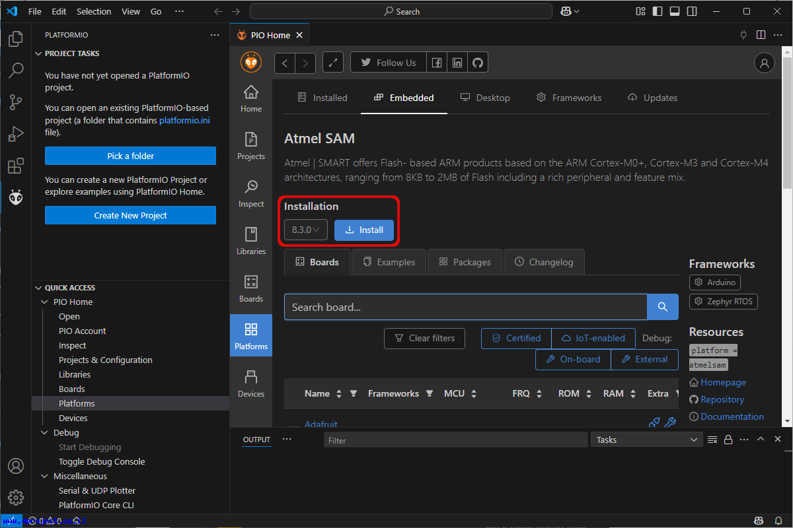Screen dimensions: 793x528
Task: Switch to the Installed platforms tab
Action: point(322,98)
